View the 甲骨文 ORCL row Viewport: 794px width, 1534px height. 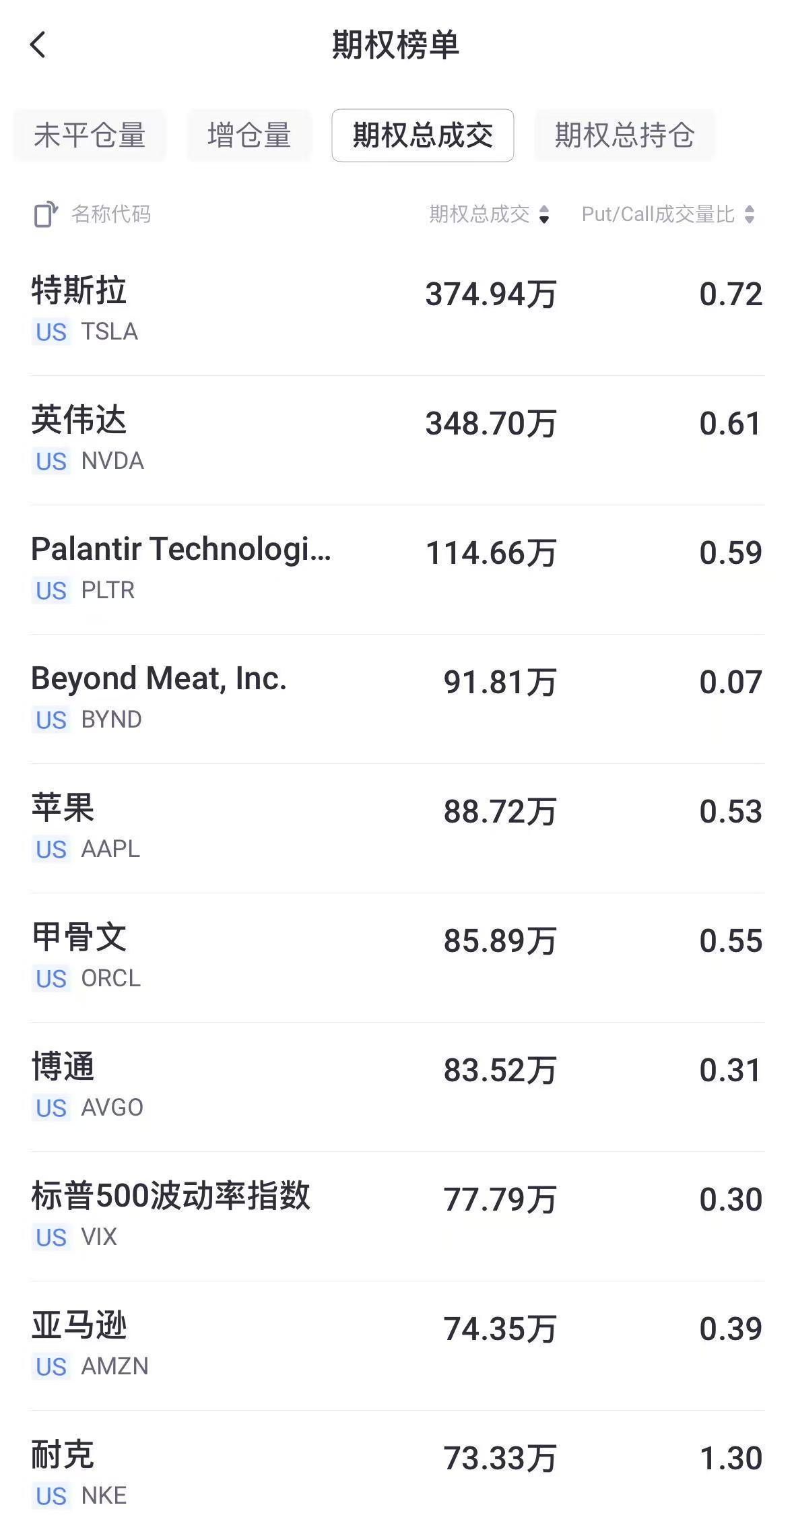(397, 957)
